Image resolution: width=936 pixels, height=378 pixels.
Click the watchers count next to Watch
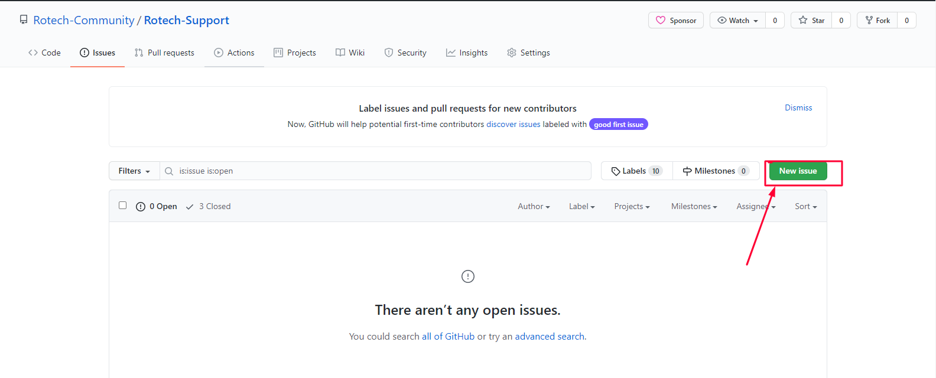click(775, 20)
